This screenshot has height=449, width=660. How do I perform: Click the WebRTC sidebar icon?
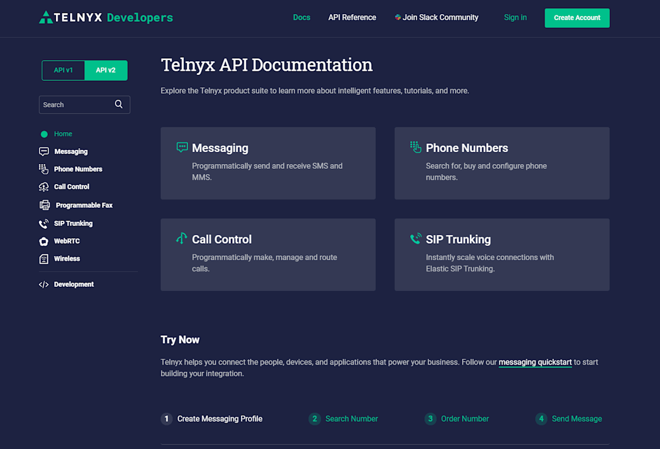[x=44, y=241]
